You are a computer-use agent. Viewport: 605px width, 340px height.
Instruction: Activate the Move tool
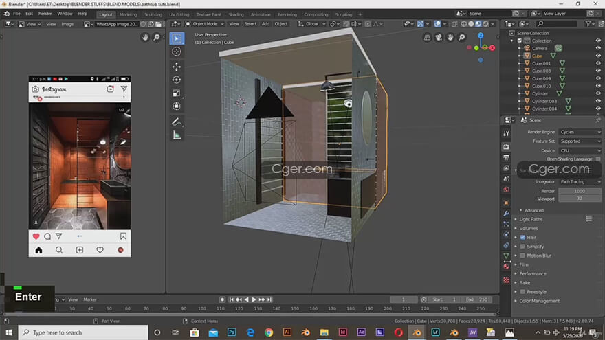tap(177, 67)
